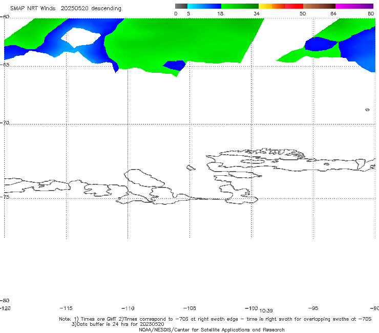Click the color bar label '50'
This screenshot has height=333, width=379.
303,13
